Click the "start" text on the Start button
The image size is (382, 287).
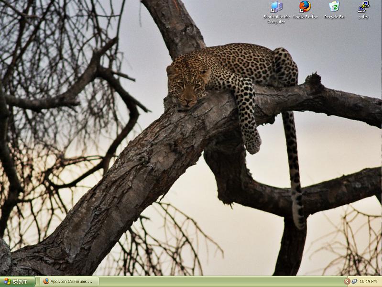click(x=20, y=281)
